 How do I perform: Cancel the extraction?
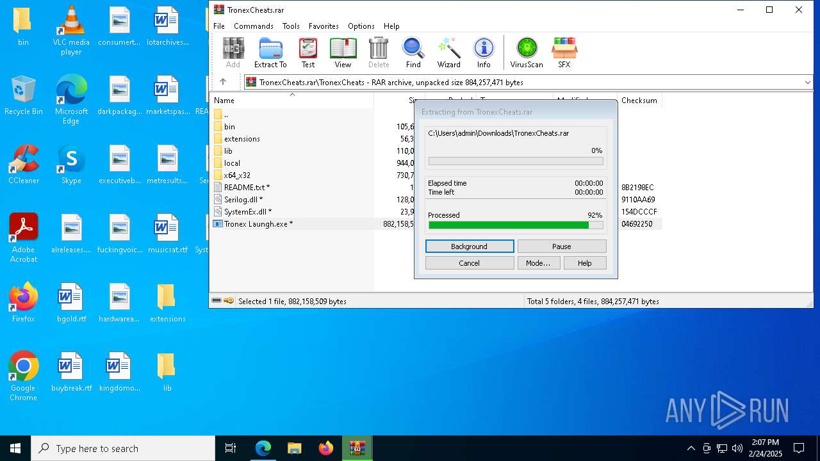pyautogui.click(x=470, y=263)
